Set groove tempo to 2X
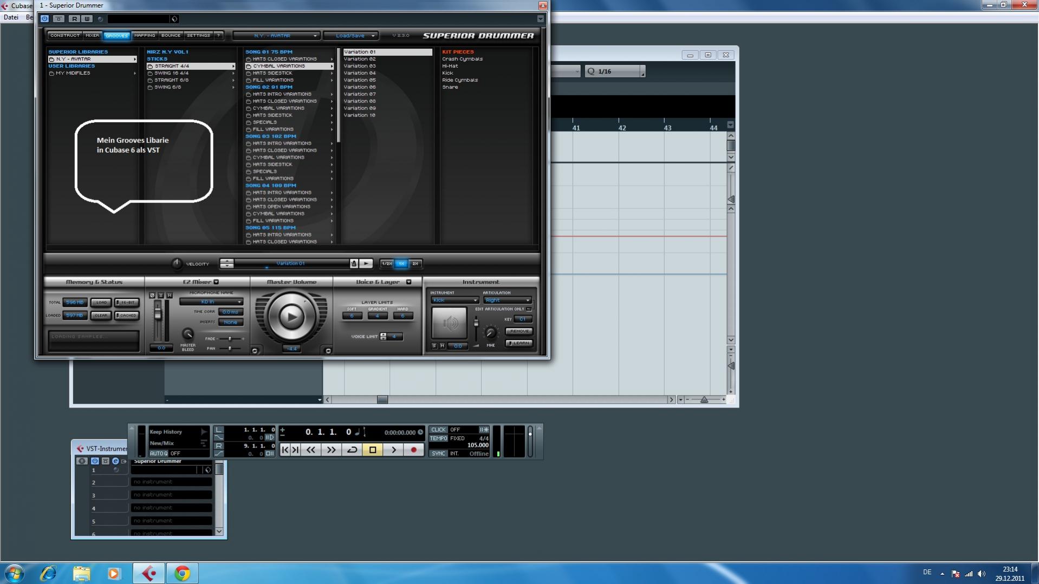The image size is (1039, 584). tap(415, 264)
